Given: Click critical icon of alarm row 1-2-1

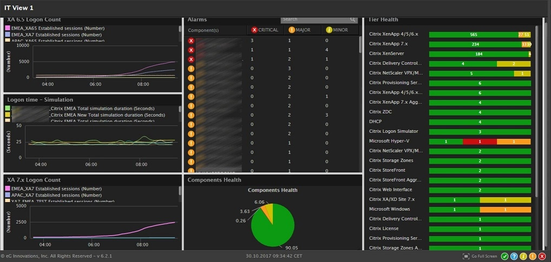Looking at the screenshot, I should point(191,59).
